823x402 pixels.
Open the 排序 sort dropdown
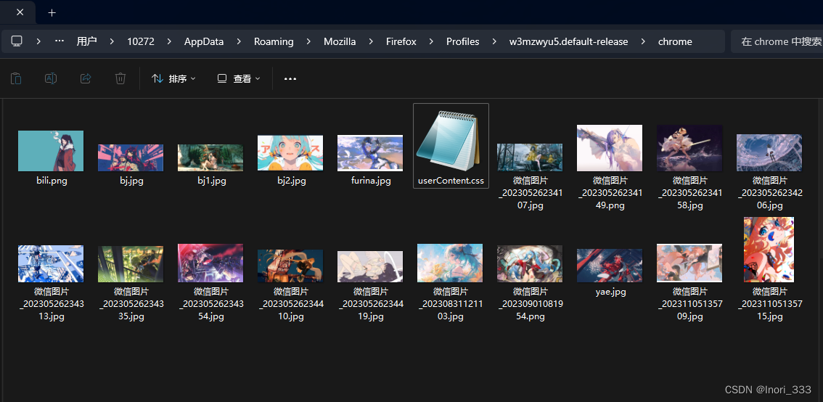pyautogui.click(x=173, y=78)
